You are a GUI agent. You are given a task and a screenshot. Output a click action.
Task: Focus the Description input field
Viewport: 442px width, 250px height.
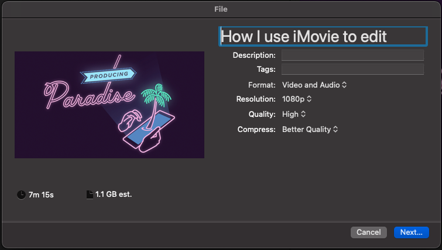(352, 55)
